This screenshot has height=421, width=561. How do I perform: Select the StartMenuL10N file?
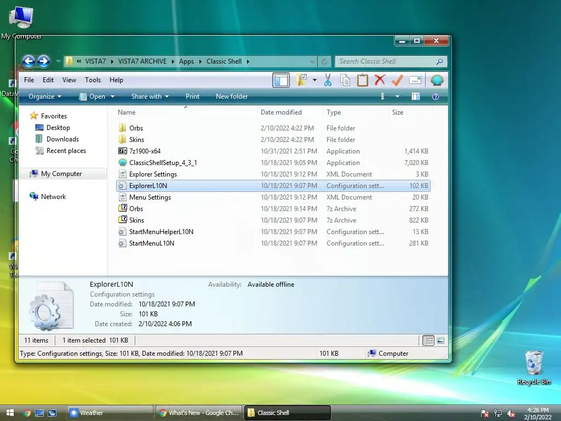(273, 243)
